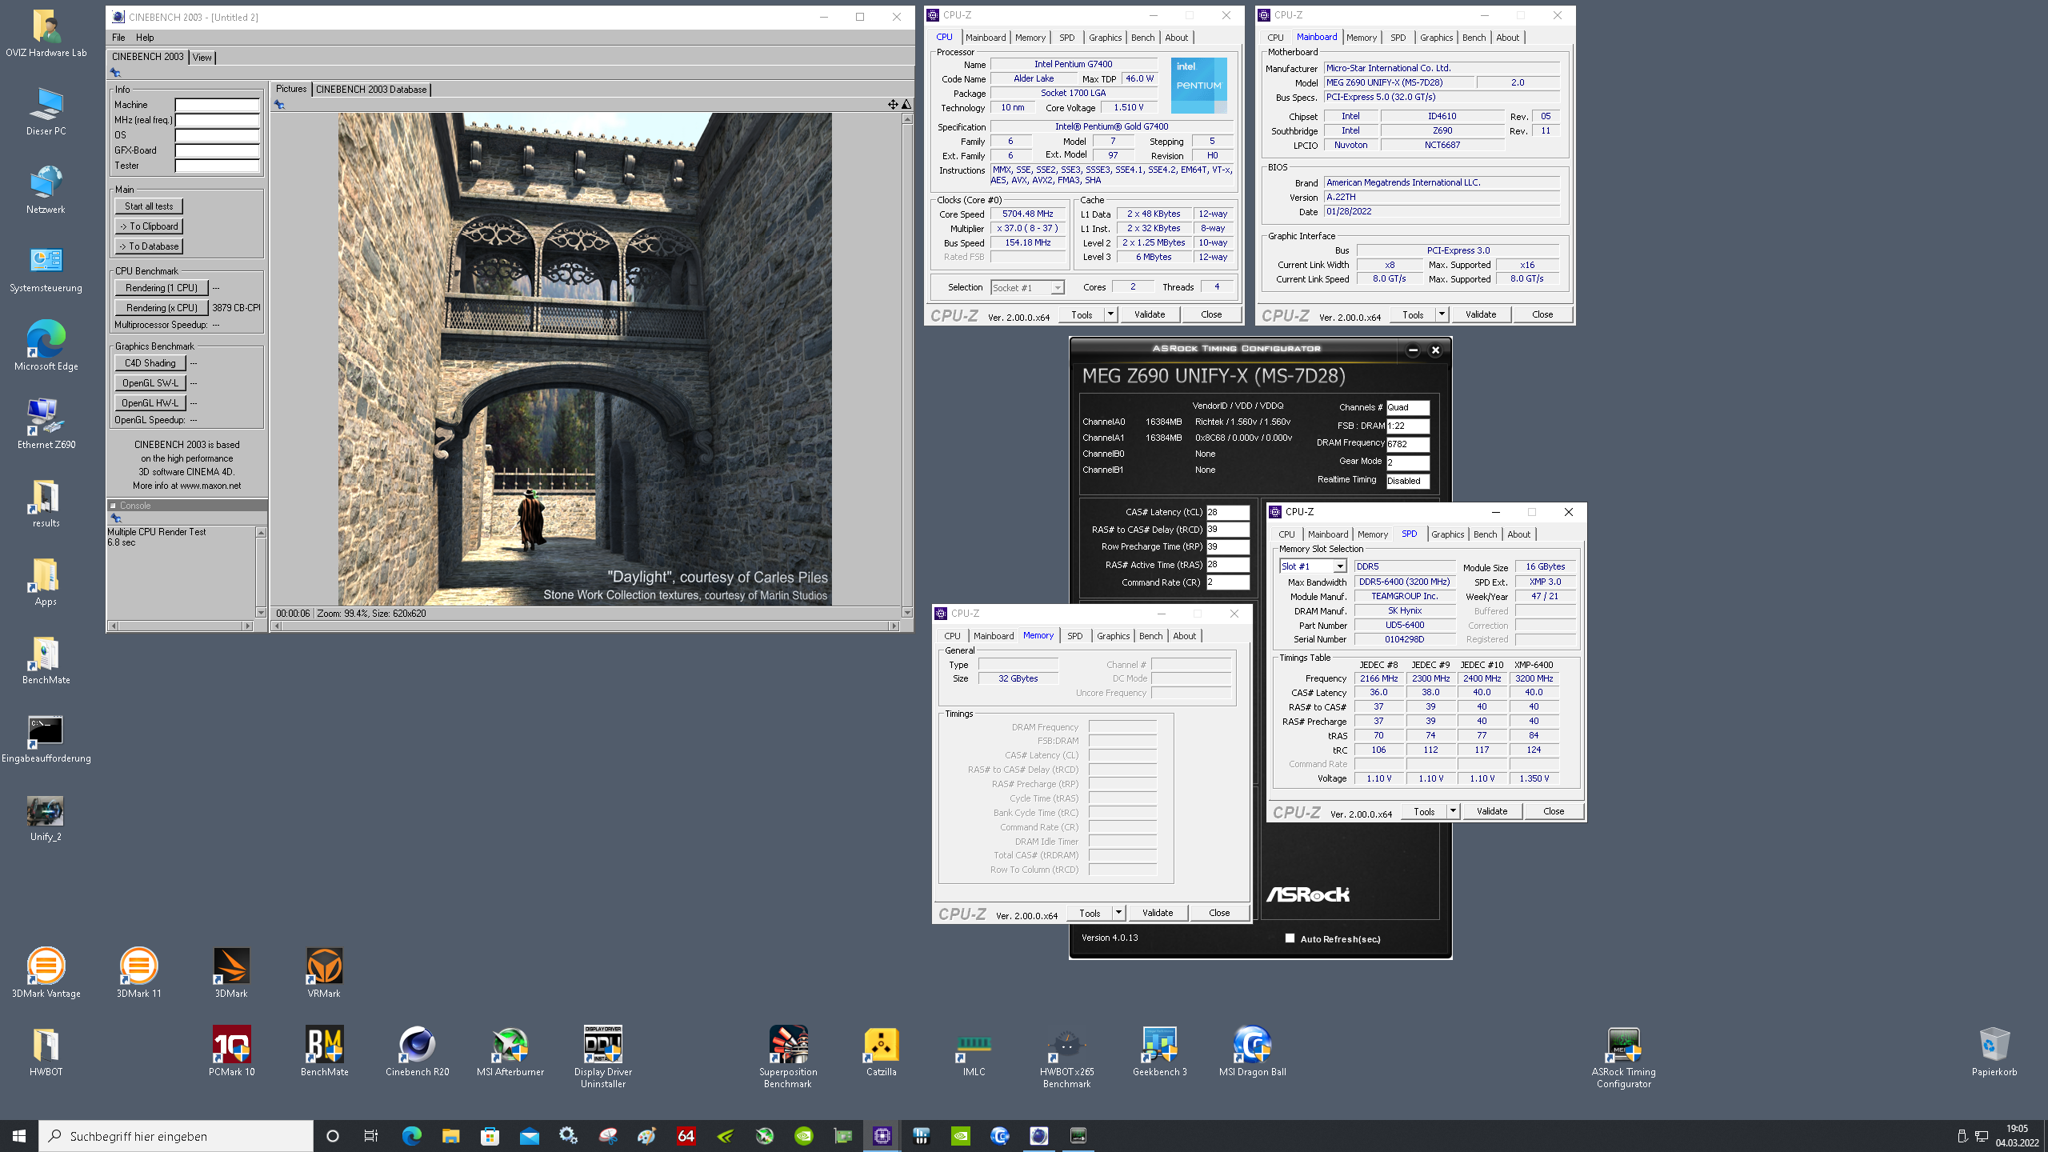Screen dimensions: 2048x1152
Task: Open Display Driver Uninstaller shortcut
Action: coord(602,1057)
